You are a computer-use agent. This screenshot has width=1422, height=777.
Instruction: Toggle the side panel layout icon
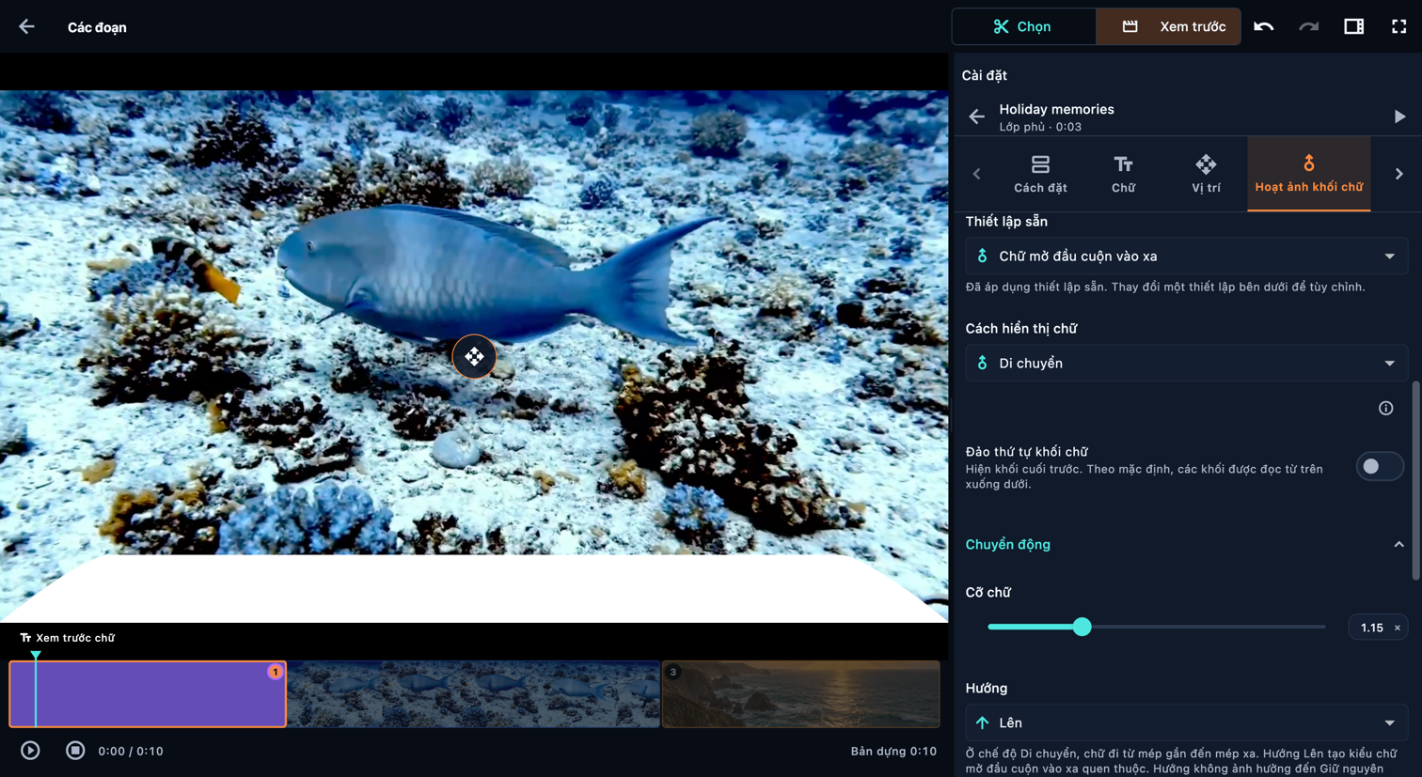point(1353,26)
